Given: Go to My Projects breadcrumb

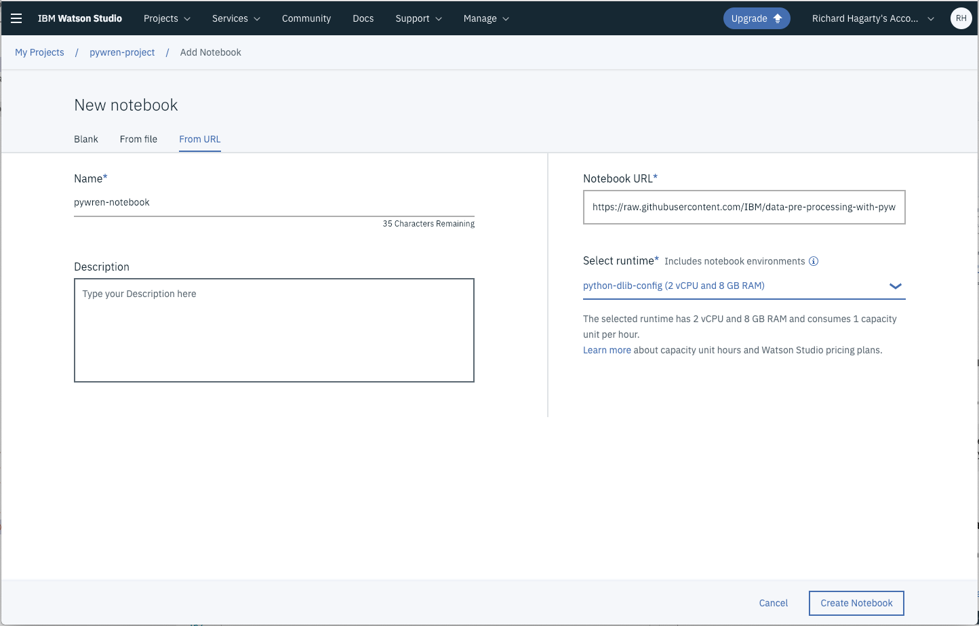Looking at the screenshot, I should (39, 52).
